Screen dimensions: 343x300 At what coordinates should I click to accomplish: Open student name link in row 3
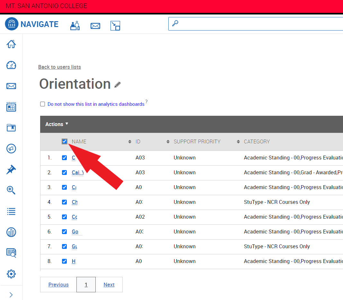pos(74,187)
